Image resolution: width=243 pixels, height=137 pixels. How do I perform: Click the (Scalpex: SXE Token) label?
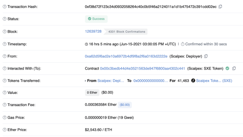point(205,68)
